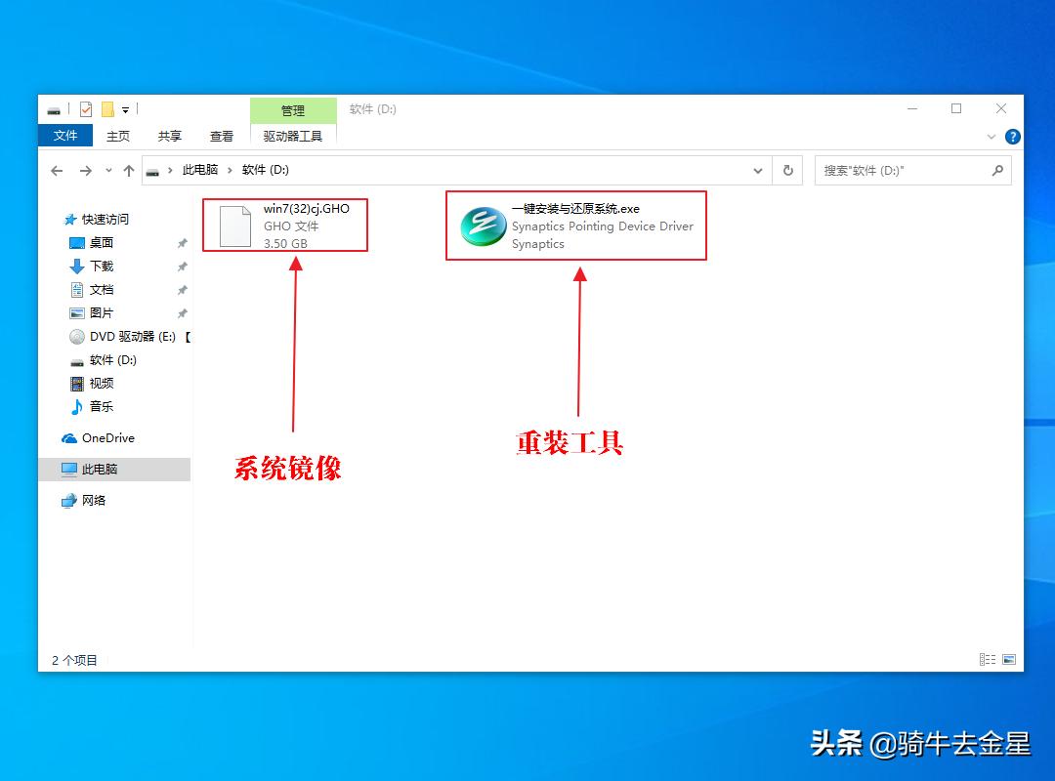Screen dimensions: 1055x781
Task: Click the 文件 menu
Action: 64,136
